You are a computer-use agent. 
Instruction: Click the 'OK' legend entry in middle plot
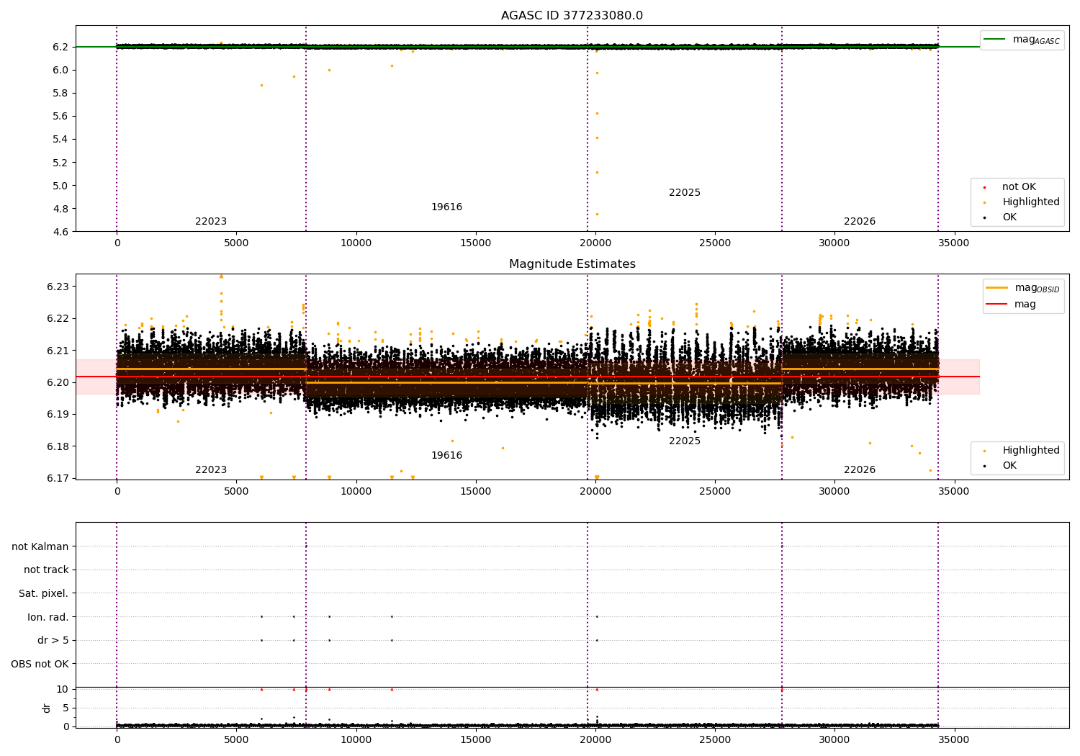coord(1009,466)
